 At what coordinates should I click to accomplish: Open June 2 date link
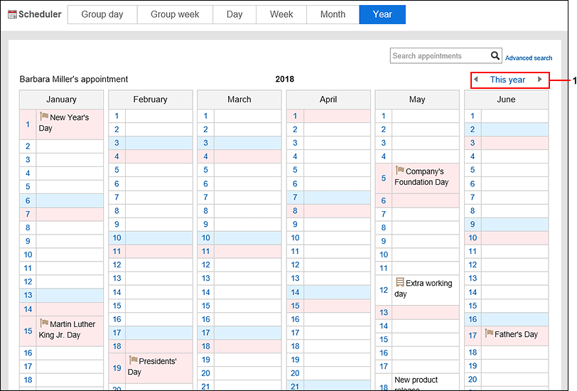[473, 129]
